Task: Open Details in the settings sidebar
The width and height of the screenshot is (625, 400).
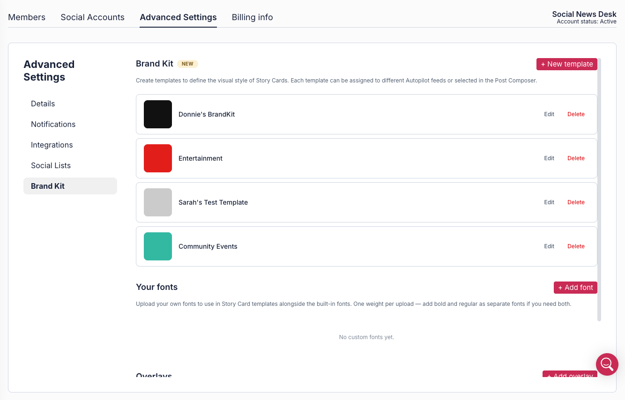Action: click(70, 104)
